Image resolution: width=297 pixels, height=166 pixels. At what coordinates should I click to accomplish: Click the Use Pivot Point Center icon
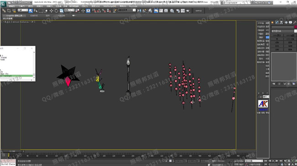tap(77, 10)
